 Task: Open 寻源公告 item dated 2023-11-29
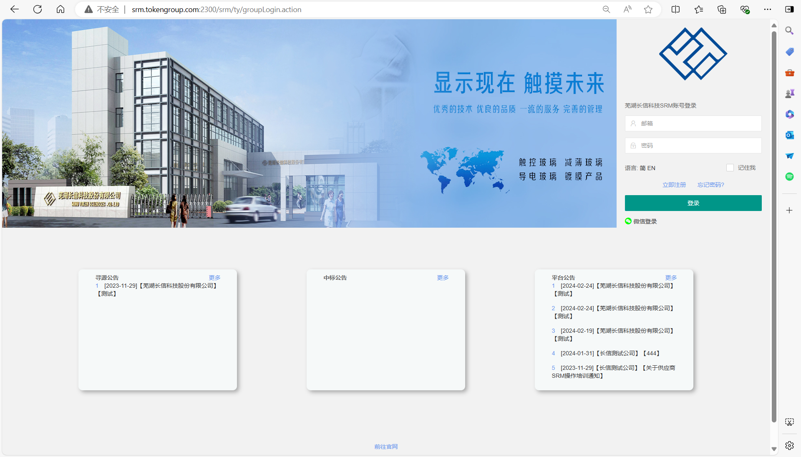[157, 290]
